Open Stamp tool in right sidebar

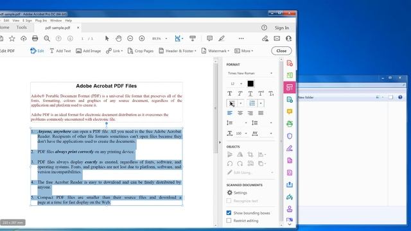point(290,209)
